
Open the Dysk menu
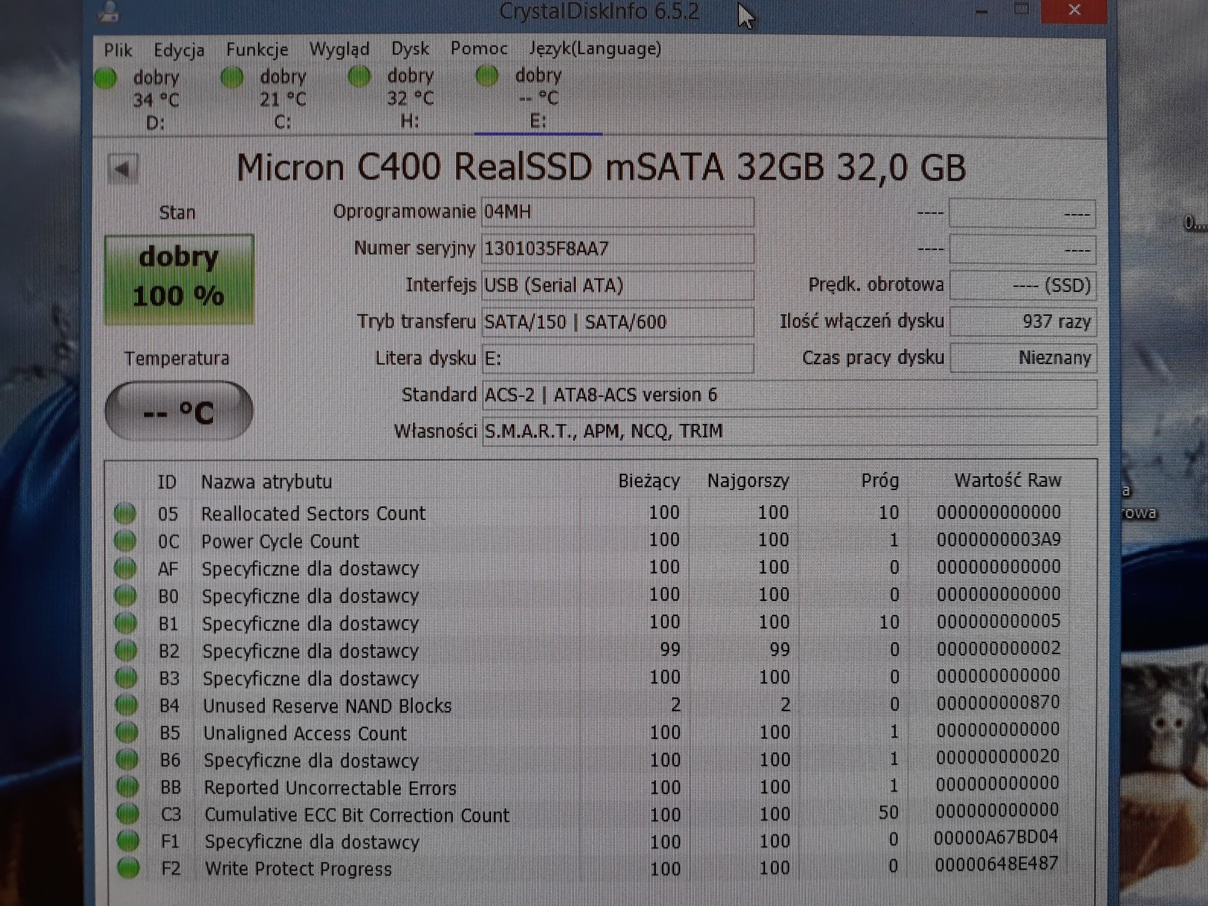[x=410, y=49]
